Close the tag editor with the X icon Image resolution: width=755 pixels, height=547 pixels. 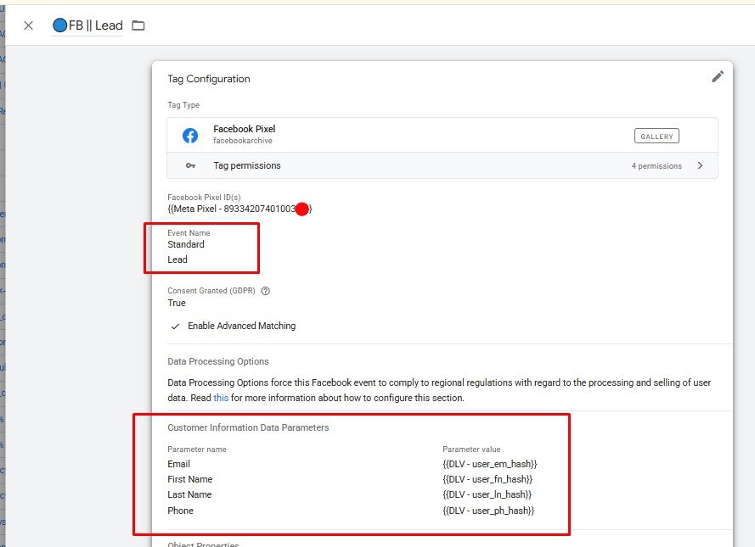coord(28,25)
